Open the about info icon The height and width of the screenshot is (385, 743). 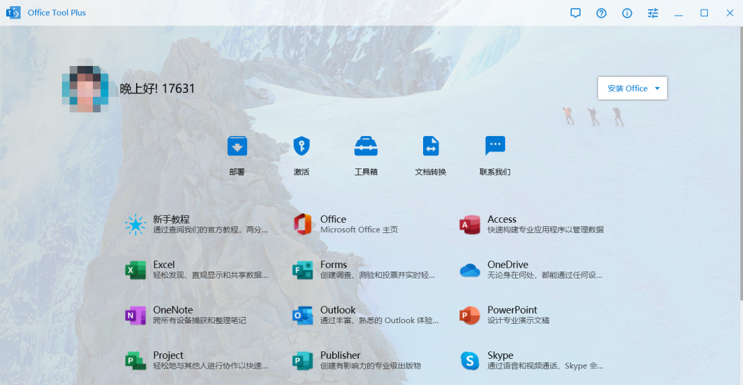(x=627, y=13)
